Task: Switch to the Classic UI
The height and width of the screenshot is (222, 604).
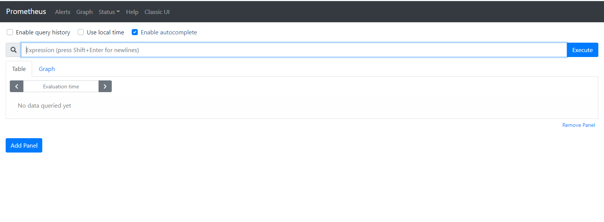Action: pos(157,12)
